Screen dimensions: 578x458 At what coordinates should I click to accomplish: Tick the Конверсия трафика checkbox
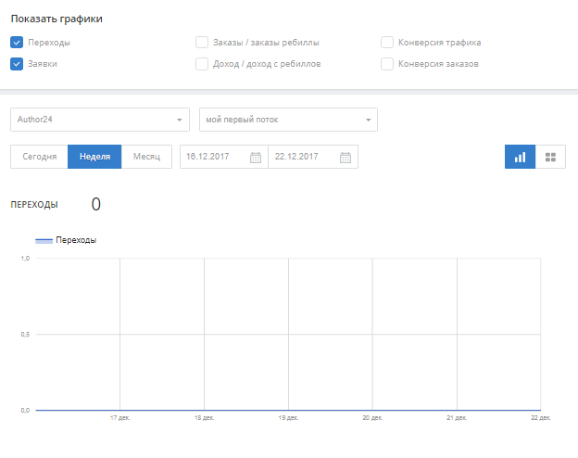387,43
